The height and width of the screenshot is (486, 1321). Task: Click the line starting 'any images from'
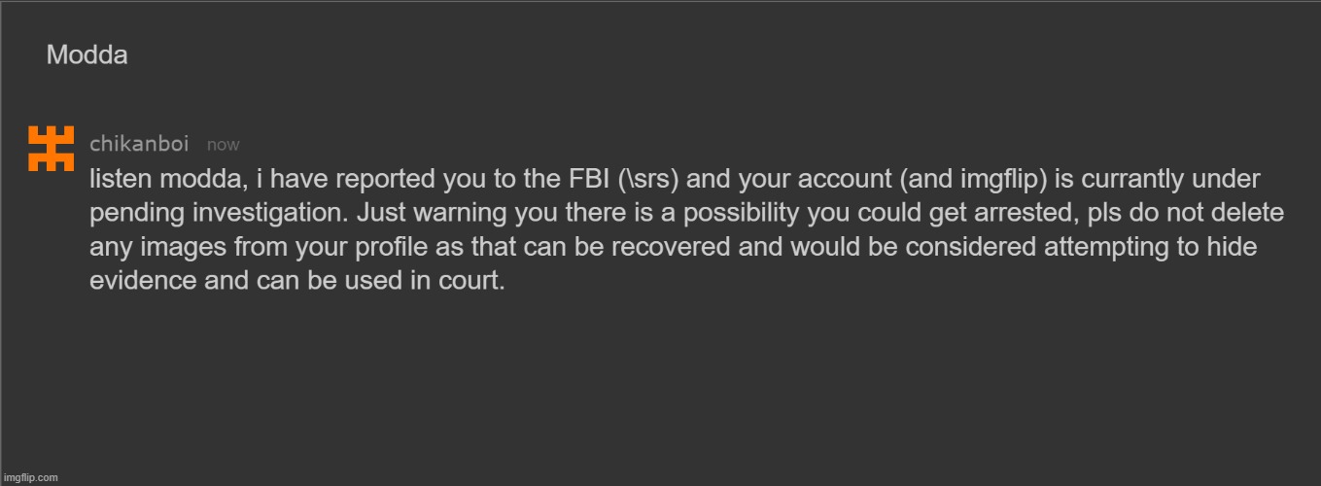(673, 248)
